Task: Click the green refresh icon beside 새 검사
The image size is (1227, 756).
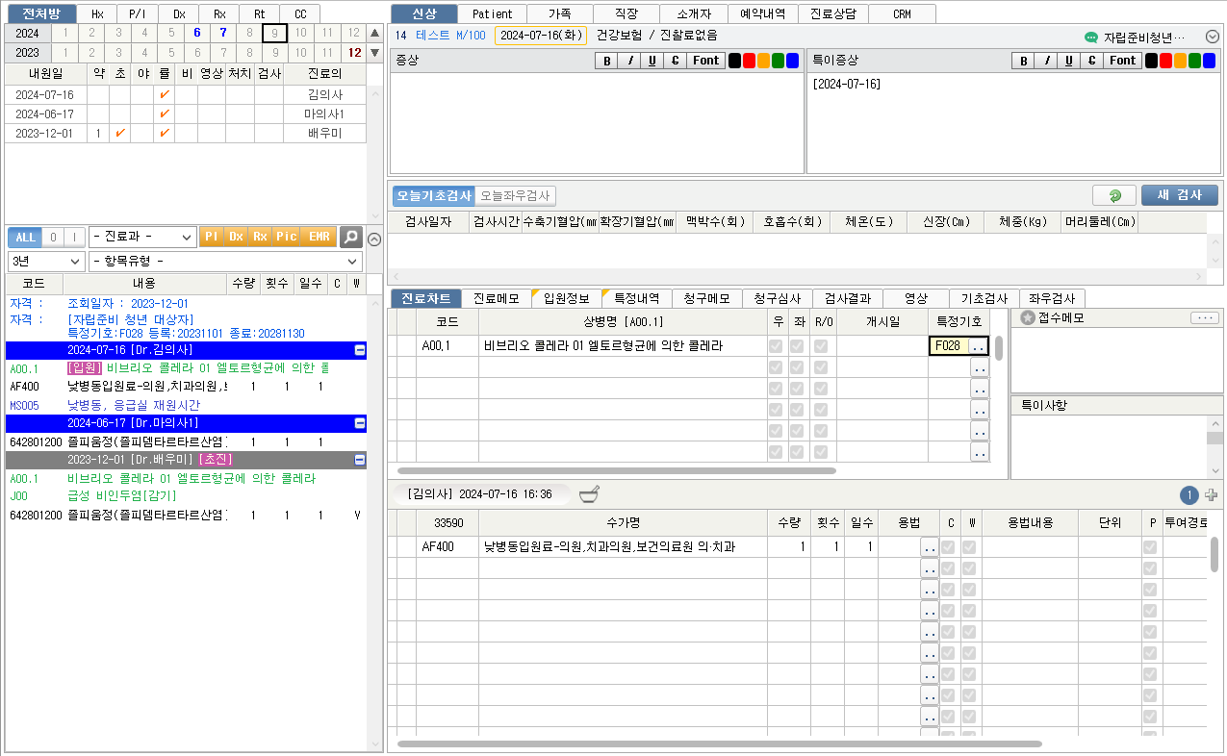Action: click(1114, 195)
